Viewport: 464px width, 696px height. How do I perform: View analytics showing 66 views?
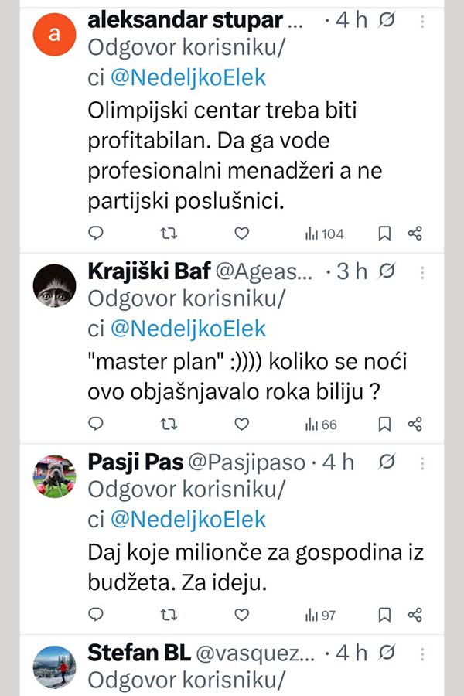pyautogui.click(x=322, y=424)
